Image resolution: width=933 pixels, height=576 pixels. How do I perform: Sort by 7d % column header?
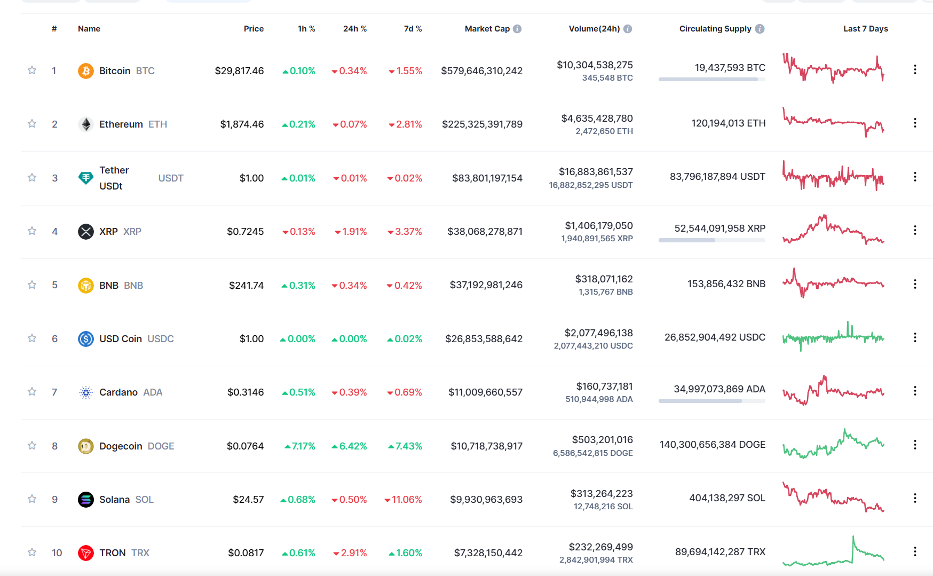pyautogui.click(x=413, y=29)
